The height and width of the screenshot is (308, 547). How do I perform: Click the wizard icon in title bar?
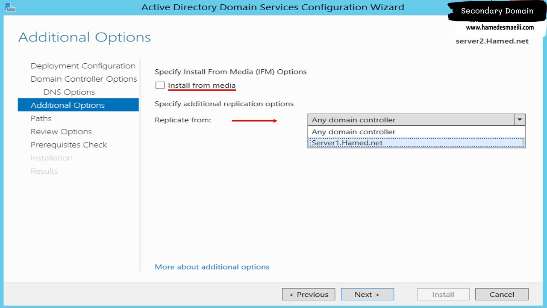11,7
